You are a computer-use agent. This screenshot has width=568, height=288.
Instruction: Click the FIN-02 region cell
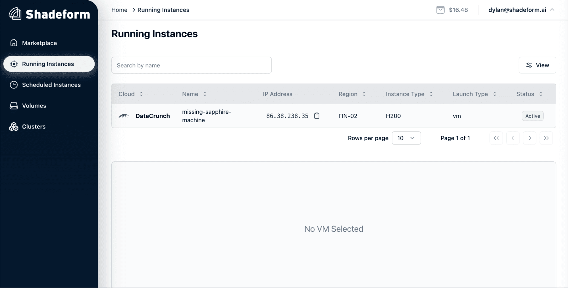(348, 116)
